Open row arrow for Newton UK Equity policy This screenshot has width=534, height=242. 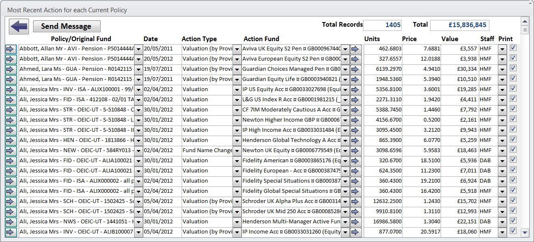click(11, 150)
